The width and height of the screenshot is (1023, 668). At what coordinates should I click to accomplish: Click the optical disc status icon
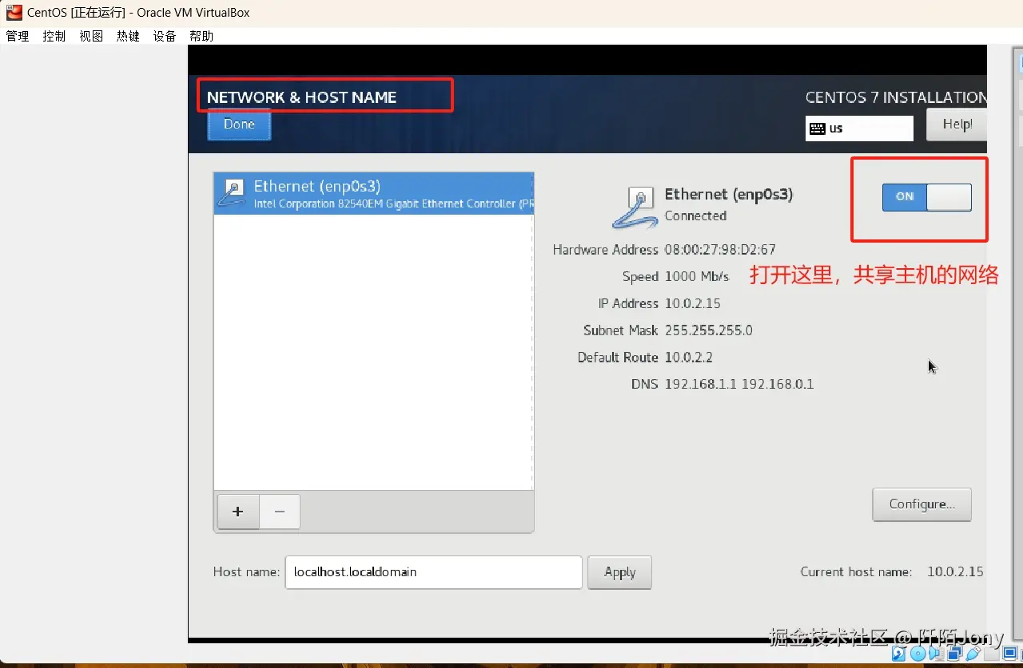click(x=918, y=654)
